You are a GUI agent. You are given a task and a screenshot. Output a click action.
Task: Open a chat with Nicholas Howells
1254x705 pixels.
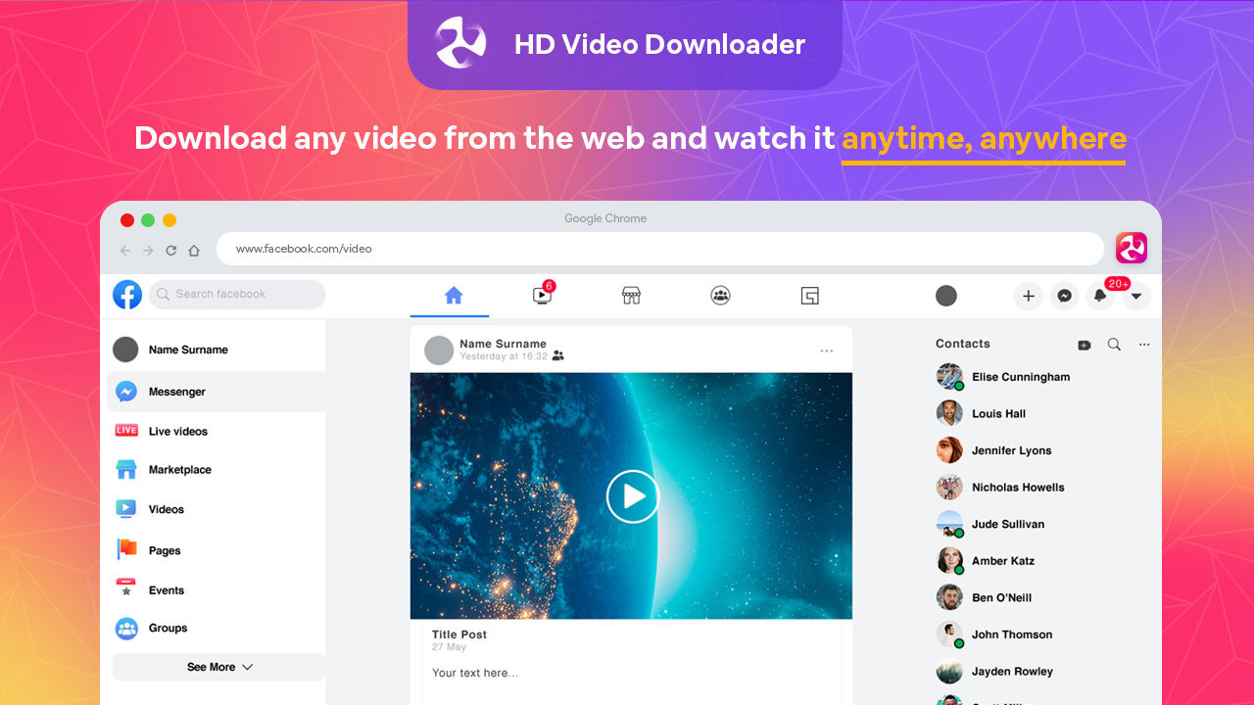(x=1000, y=487)
